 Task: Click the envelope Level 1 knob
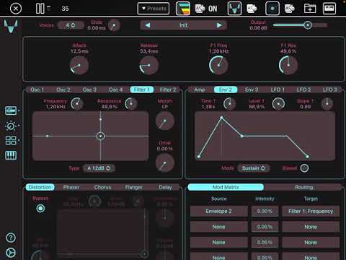[x=278, y=104]
